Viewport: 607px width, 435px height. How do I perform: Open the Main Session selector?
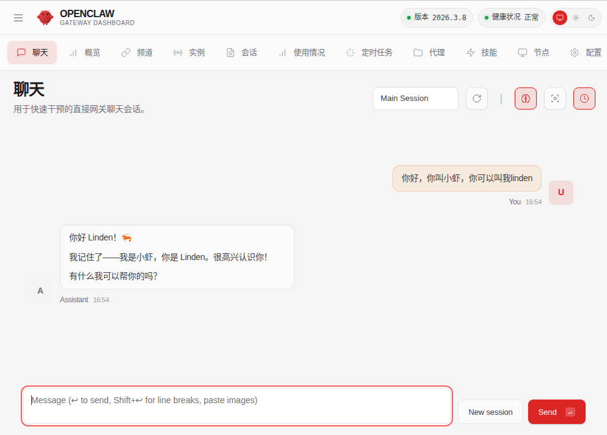[415, 99]
